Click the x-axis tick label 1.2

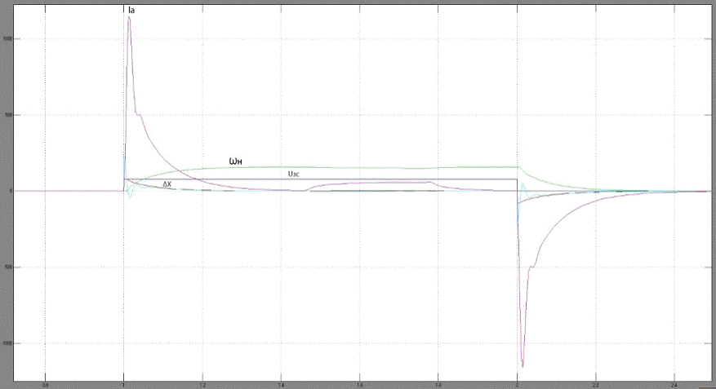[x=202, y=383]
